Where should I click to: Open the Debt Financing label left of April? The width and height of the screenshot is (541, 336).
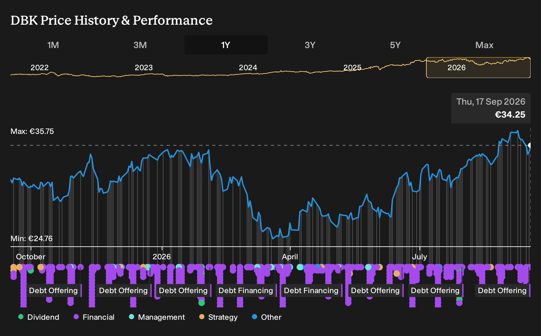tap(246, 291)
